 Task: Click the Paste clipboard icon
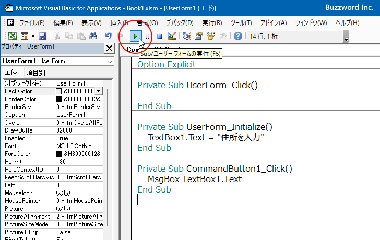[81, 36]
